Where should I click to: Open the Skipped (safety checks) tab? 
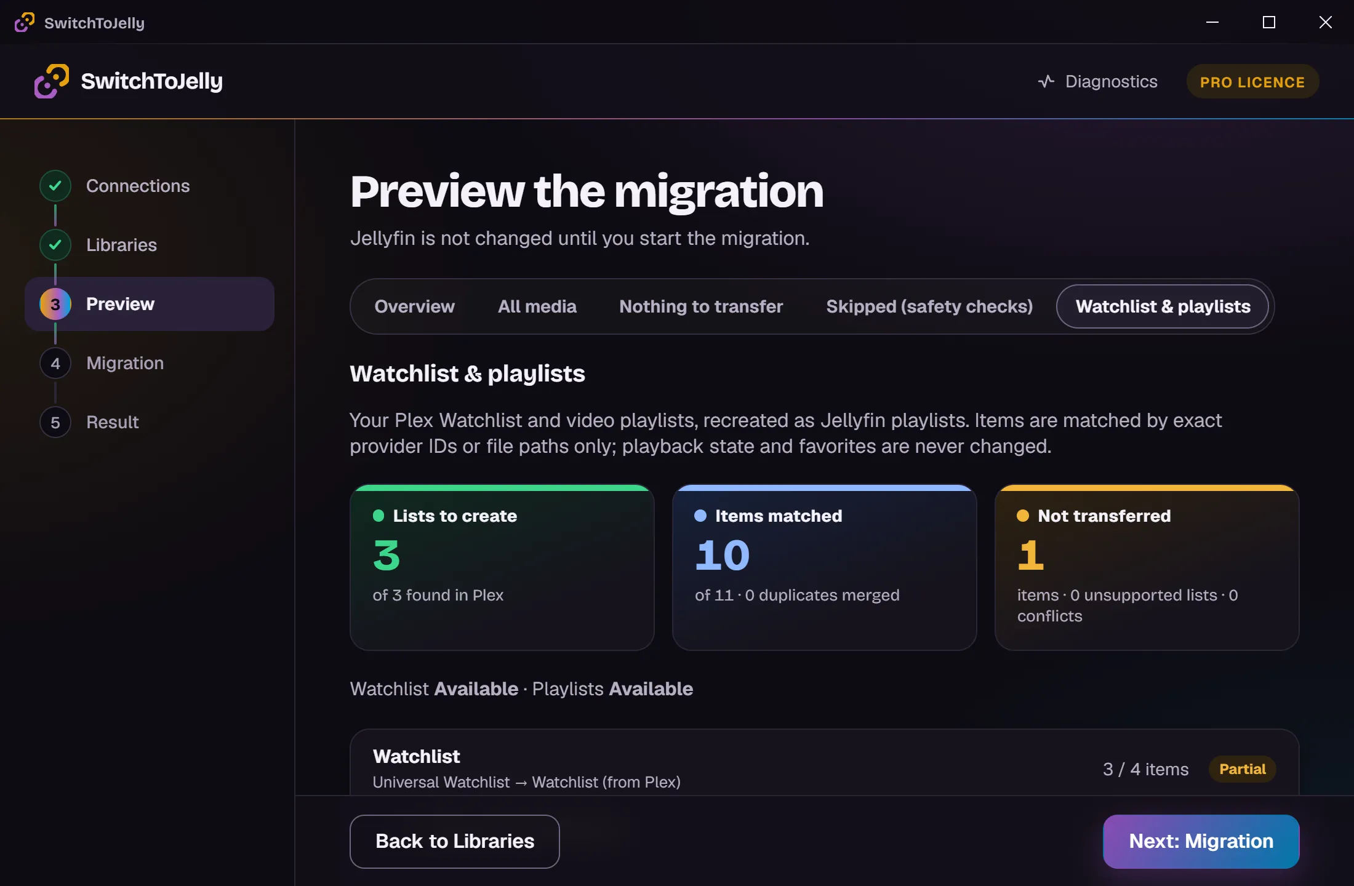click(x=929, y=306)
